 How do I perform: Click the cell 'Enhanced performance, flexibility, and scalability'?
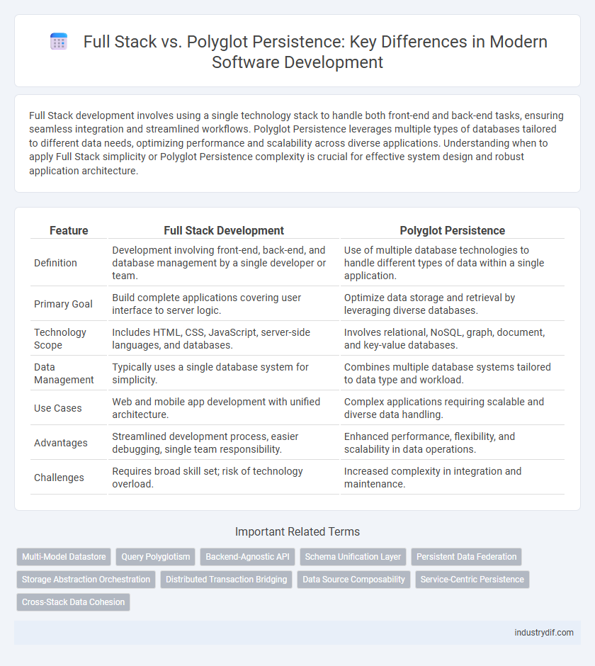coord(453,443)
